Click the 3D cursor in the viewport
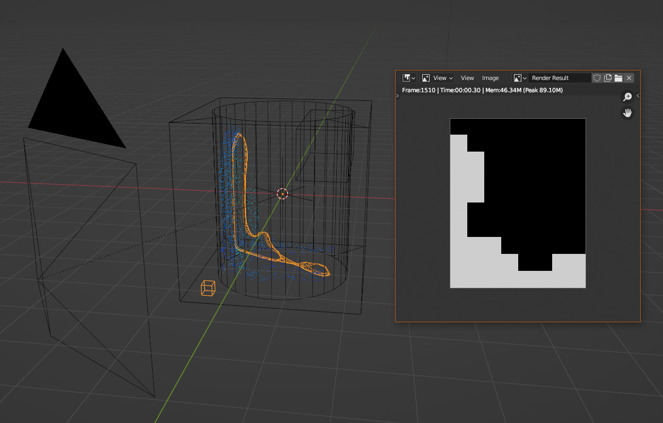The width and height of the screenshot is (663, 423). [x=283, y=194]
